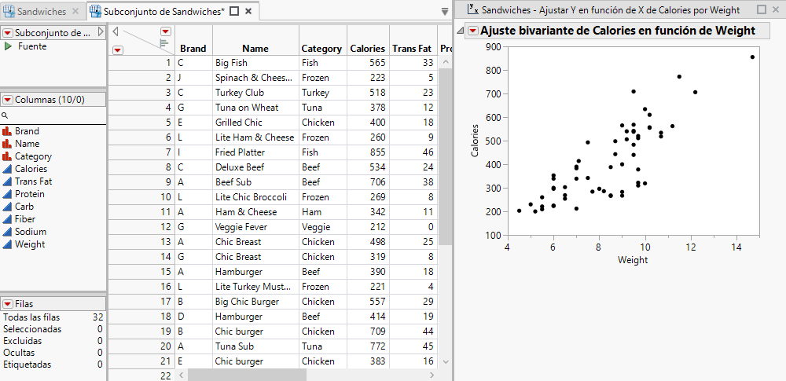This screenshot has height=381, width=786.
Task: Select the Category column in Columnas list
Action: tap(33, 156)
